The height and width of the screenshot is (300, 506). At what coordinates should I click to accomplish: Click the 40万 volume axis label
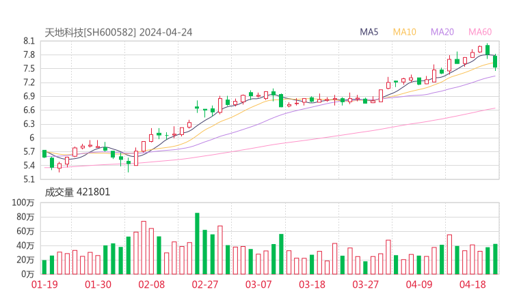[x=25, y=245]
